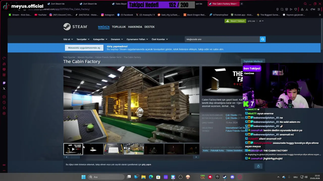Viewport: 323px width, 181px height.
Task: Click the Tüm Oyunlar breadcrumb
Action: coord(69,57)
